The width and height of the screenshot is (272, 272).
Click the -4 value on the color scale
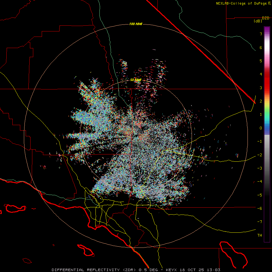[x=260, y=182]
